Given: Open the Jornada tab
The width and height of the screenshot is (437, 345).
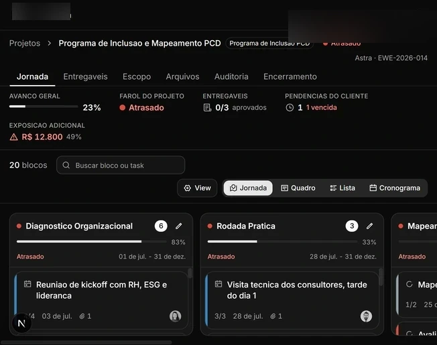Looking at the screenshot, I should pos(32,76).
